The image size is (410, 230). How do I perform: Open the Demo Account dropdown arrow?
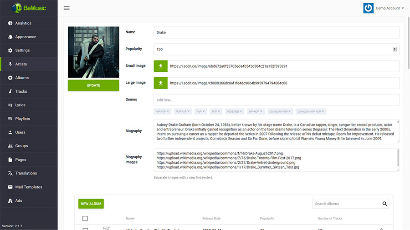pos(403,8)
